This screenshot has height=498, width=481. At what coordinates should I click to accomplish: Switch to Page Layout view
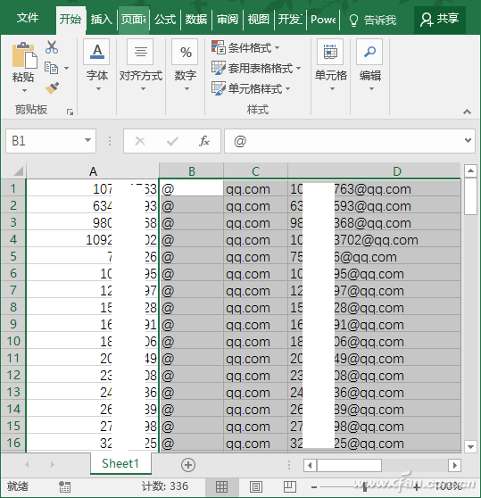256,486
